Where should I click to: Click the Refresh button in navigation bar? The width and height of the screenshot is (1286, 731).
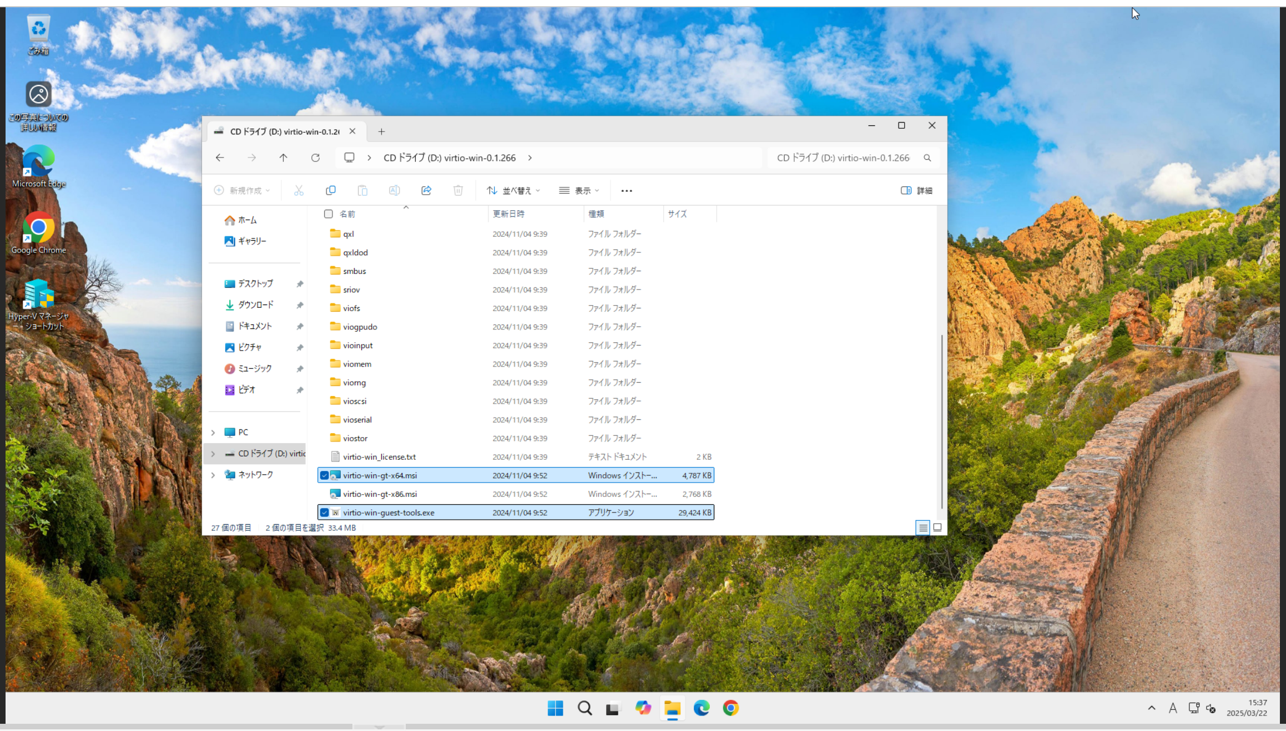(315, 158)
